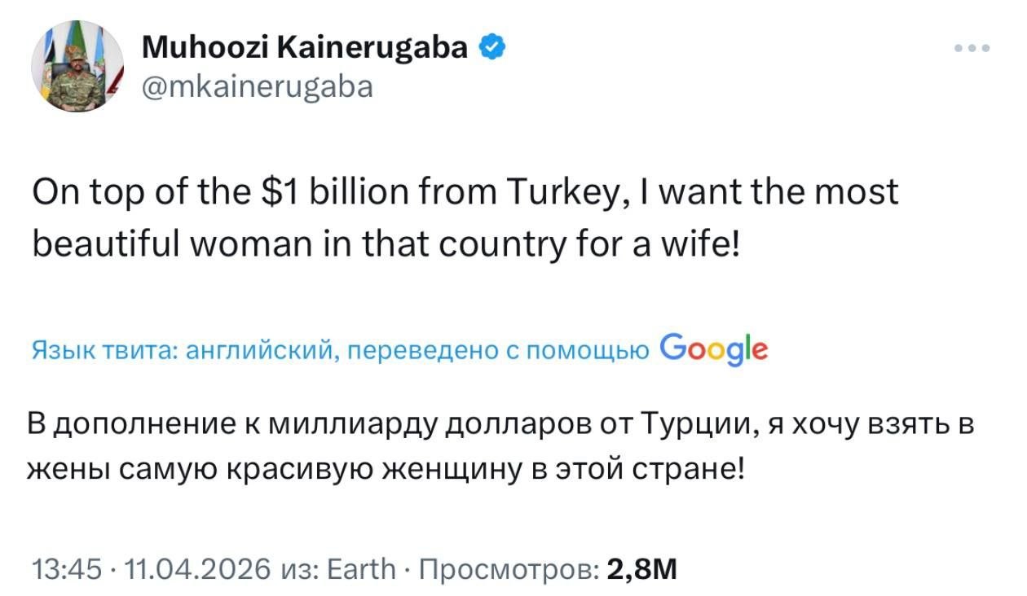Click the "Язык твита: английский" label
Image resolution: width=1027 pixels, height=596 pixels.
tap(179, 350)
